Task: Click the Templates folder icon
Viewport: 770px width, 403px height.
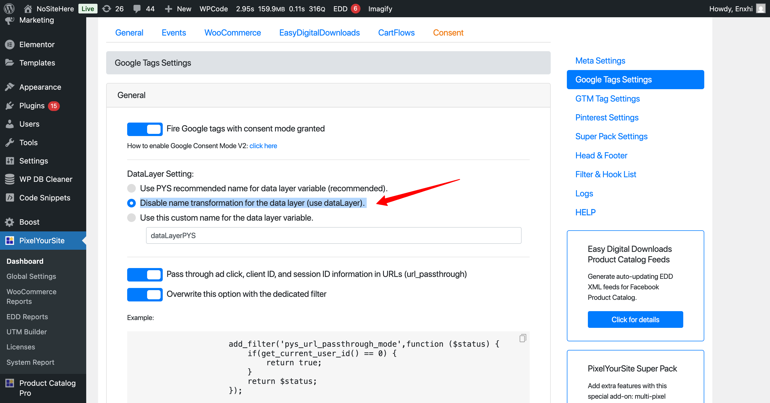Action: tap(10, 62)
